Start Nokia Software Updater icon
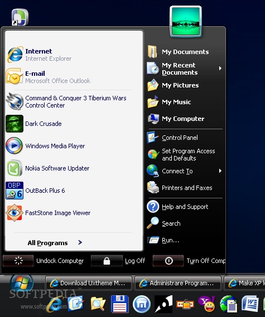The image size is (265, 317). [x=14, y=168]
